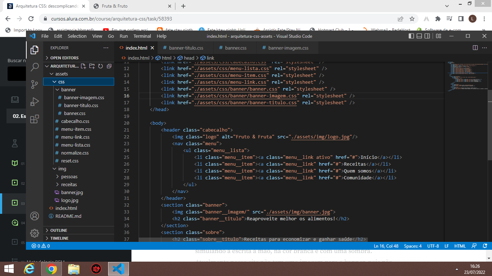492x276 pixels.
Task: Open Accounts menu in VS Code activity bar
Action: (x=35, y=216)
